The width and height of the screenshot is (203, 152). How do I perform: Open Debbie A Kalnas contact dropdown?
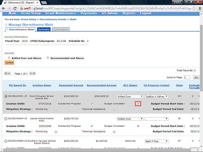(156, 96)
